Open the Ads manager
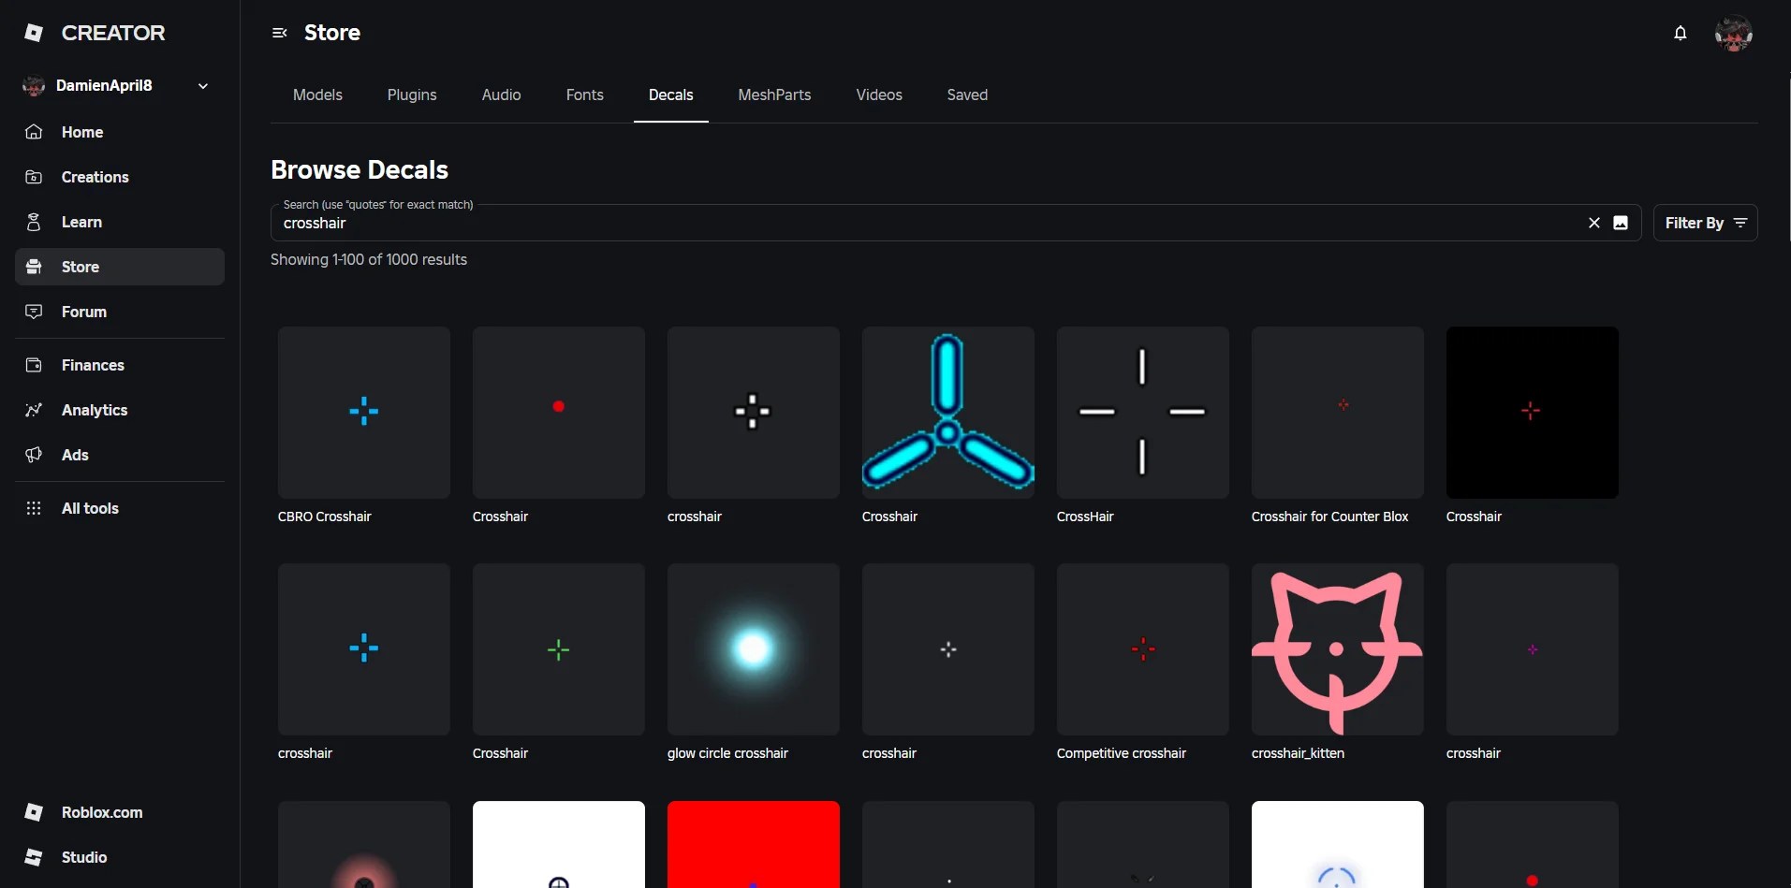 pos(74,455)
